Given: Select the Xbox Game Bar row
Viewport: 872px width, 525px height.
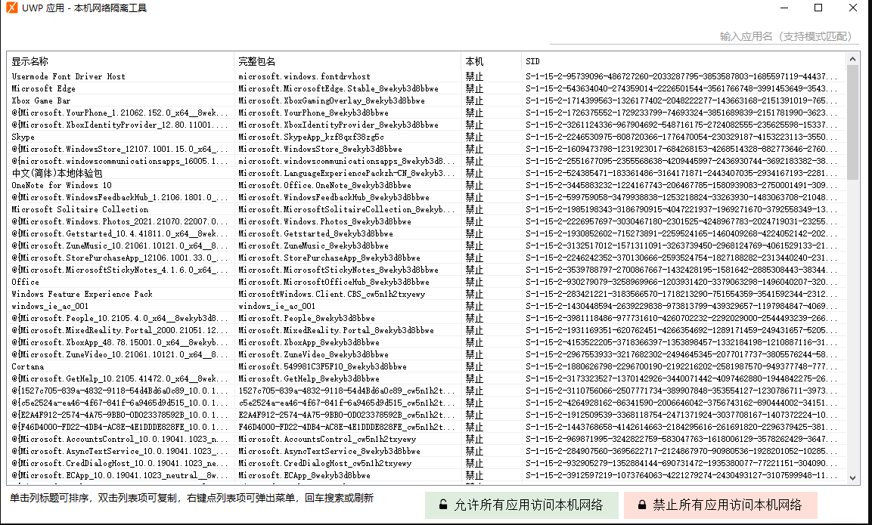Looking at the screenshot, I should tap(427, 100).
